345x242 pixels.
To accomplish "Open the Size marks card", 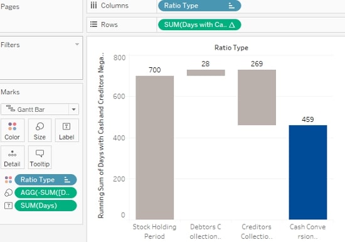I will pyautogui.click(x=40, y=130).
